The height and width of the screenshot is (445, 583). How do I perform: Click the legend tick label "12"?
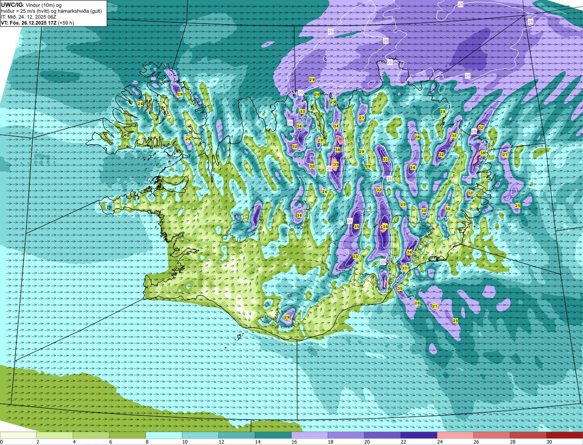point(221,442)
